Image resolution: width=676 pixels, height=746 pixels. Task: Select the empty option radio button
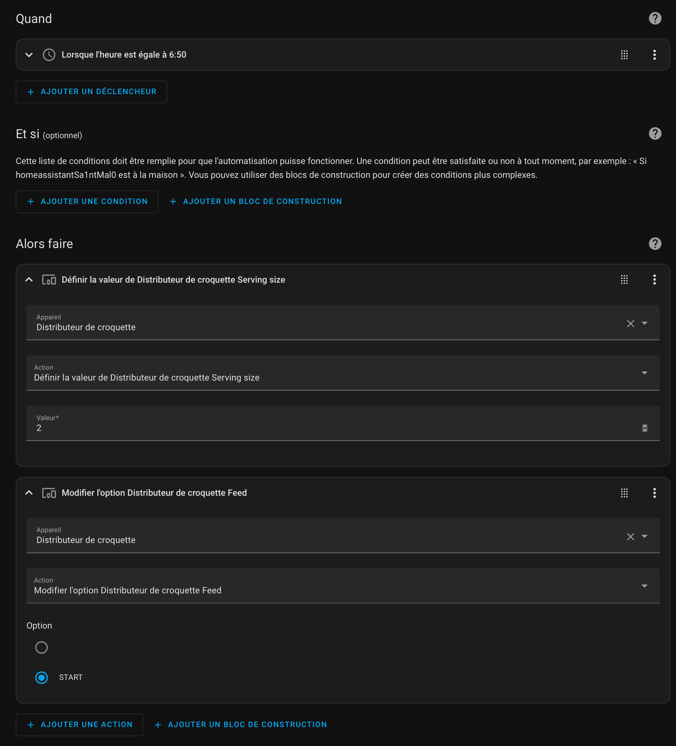(x=42, y=647)
